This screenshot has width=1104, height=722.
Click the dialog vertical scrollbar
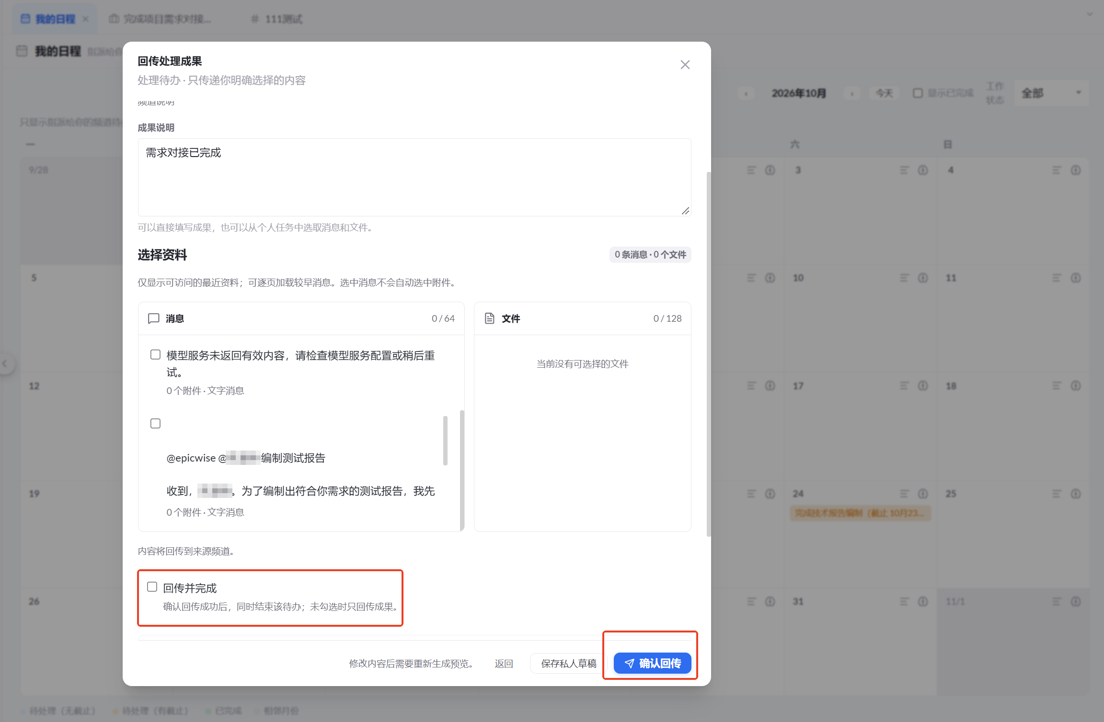click(x=708, y=354)
